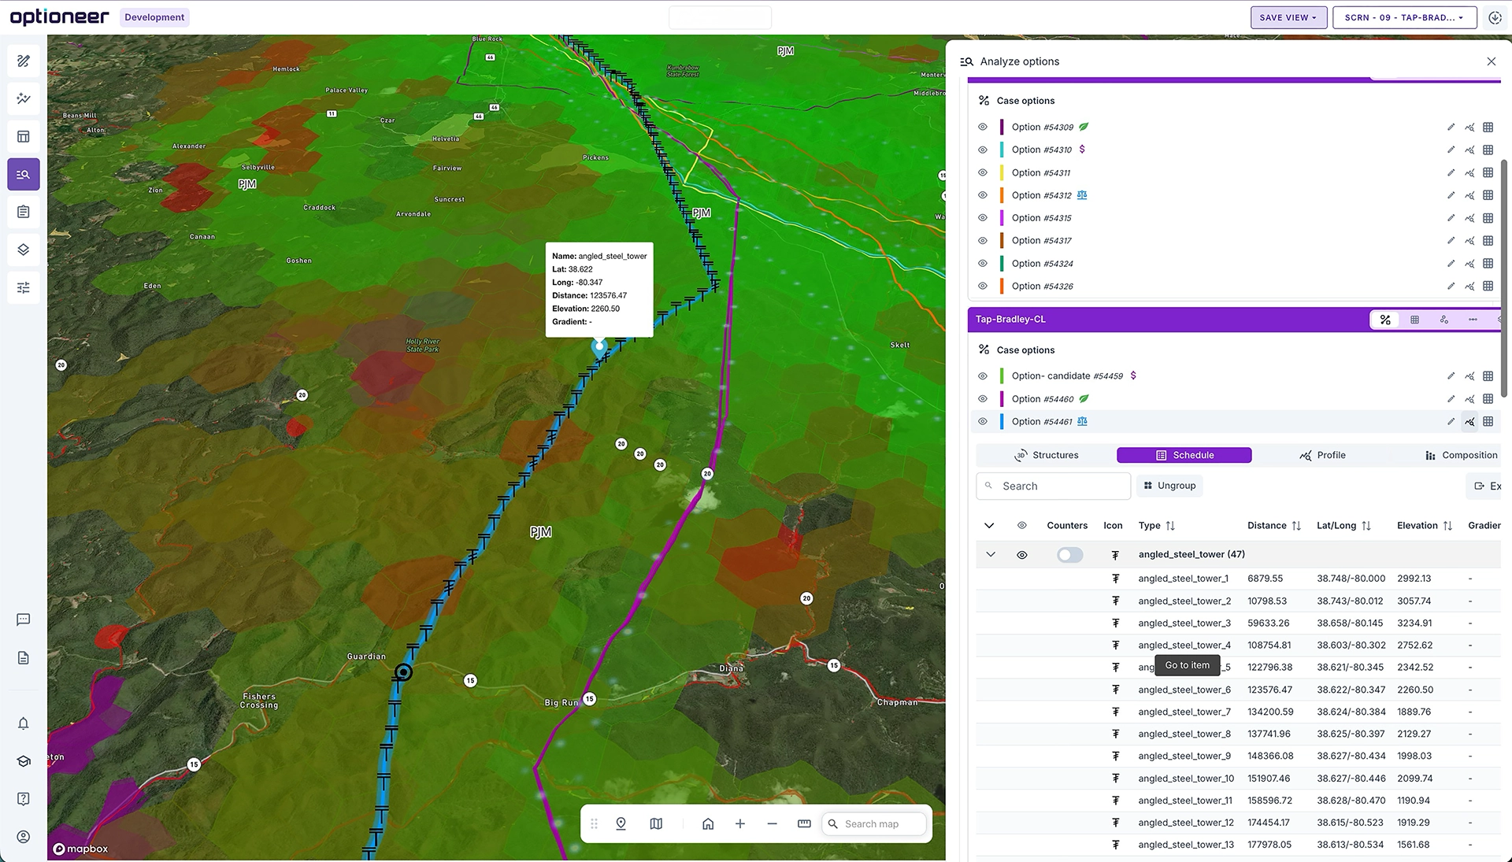
Task: Open the SCRN - 09 - TAP-BRAD dropdown
Action: coord(1403,17)
